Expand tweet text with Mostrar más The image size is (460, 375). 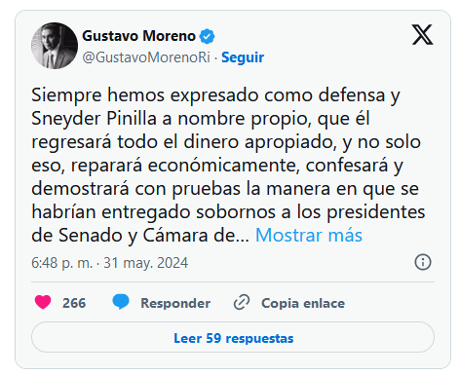tap(309, 235)
